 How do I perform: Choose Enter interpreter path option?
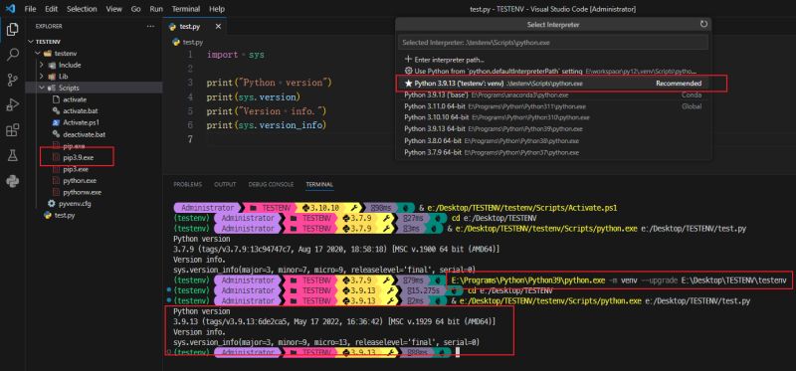(x=553, y=60)
